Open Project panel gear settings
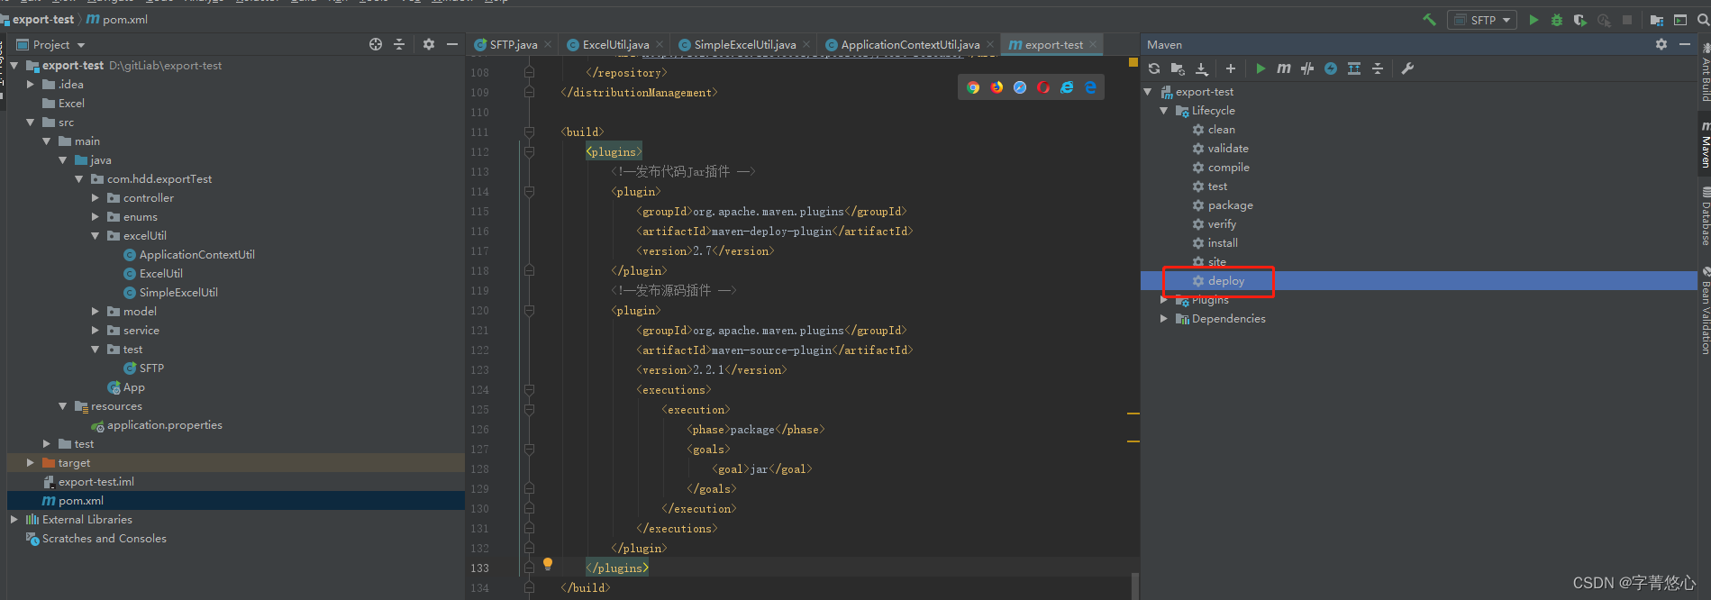 429,44
